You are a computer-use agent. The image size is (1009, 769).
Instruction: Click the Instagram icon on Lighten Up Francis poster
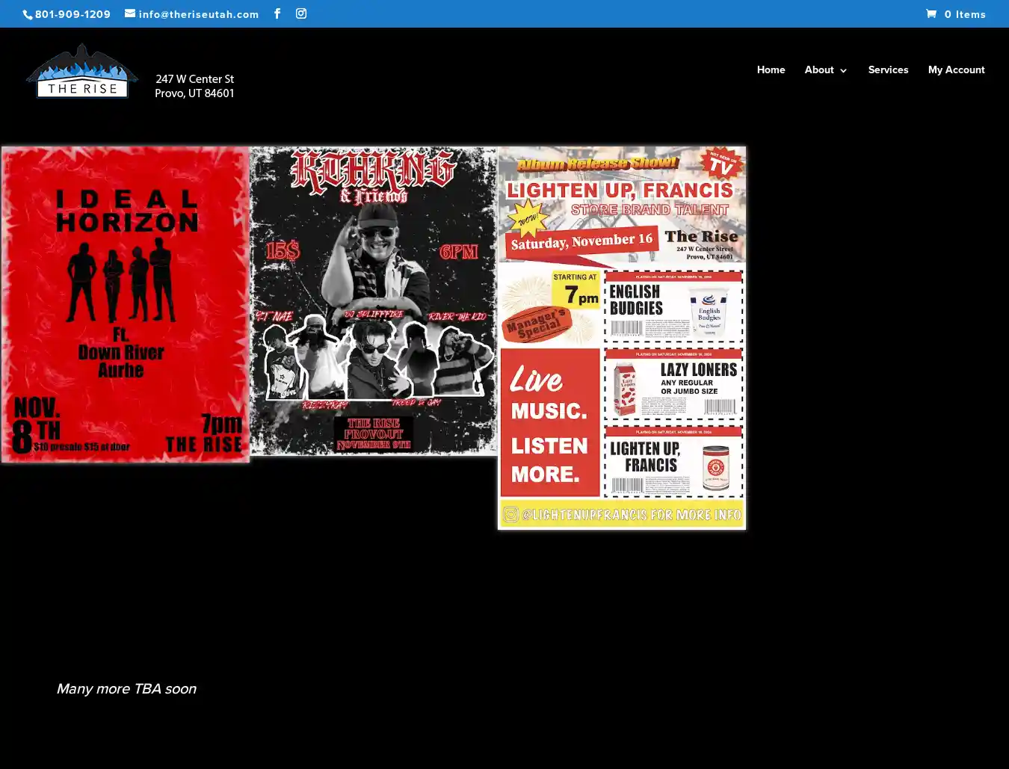pyautogui.click(x=510, y=515)
